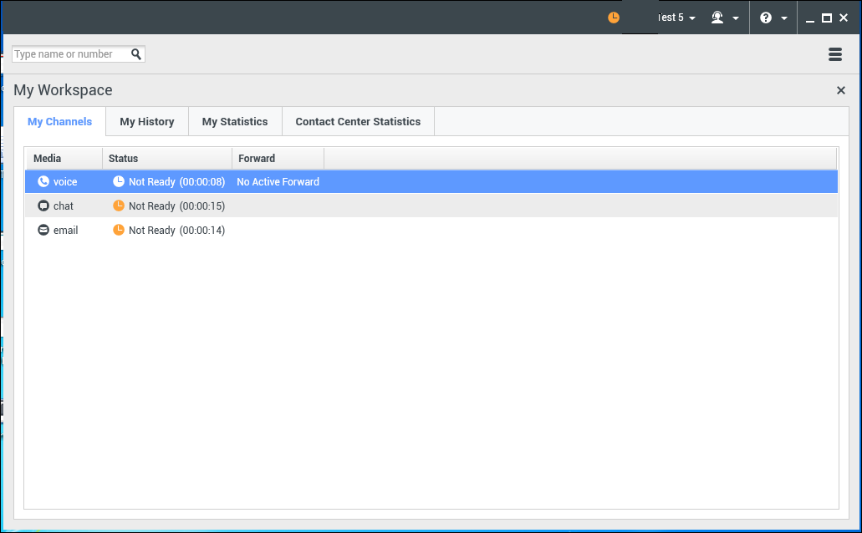This screenshot has height=533, width=862.
Task: Click the orange Not Ready clock icon in title bar
Action: 614,18
